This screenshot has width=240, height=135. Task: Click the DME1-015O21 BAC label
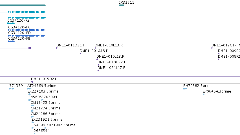pyautogui.click(x=44, y=79)
